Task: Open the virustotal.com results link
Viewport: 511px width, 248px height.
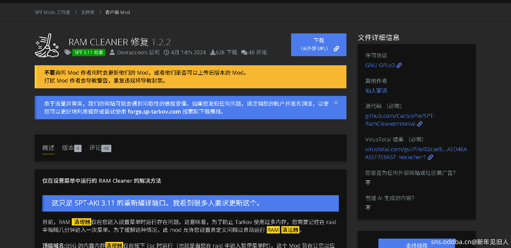Action: click(416, 153)
